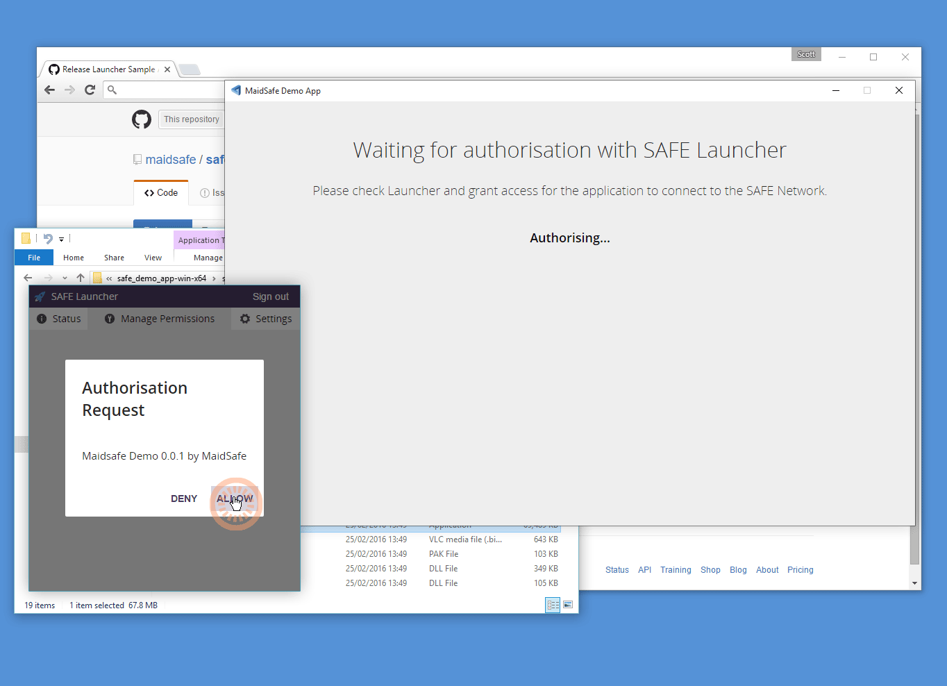Image resolution: width=947 pixels, height=686 pixels.
Task: Click DENY in the Authorisation Request dialog
Action: (184, 499)
